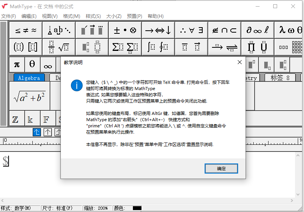
Task: Open the operator symbols palette (± • ⊗)
Action: 125,30
